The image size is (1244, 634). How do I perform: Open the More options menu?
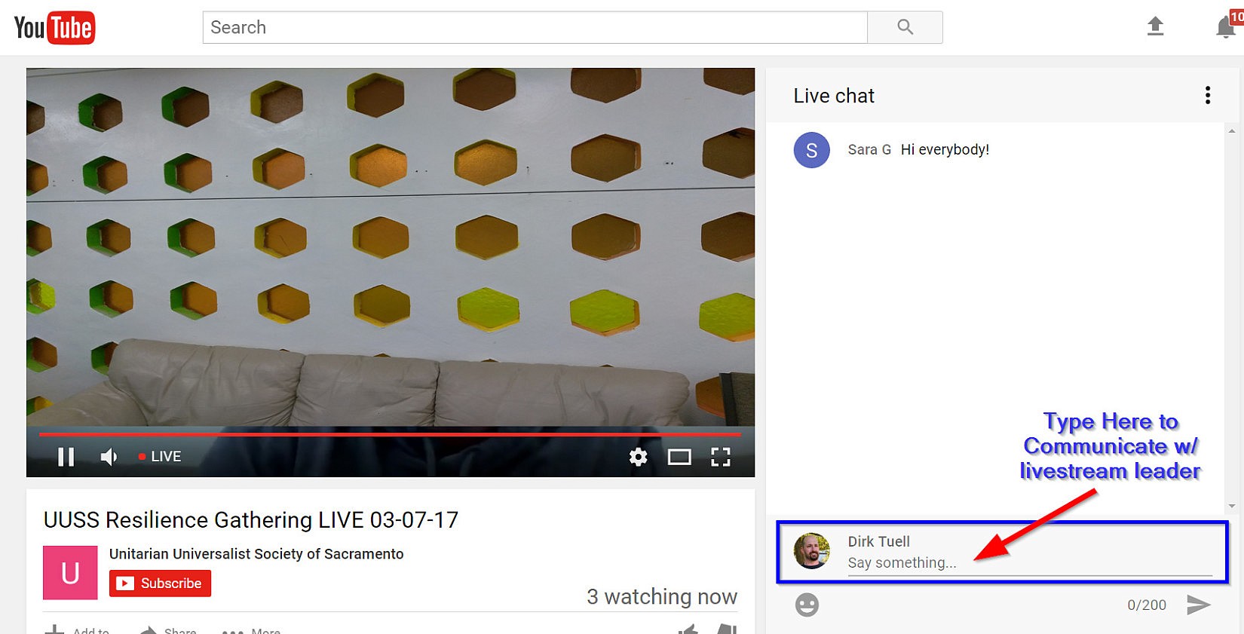click(x=250, y=631)
